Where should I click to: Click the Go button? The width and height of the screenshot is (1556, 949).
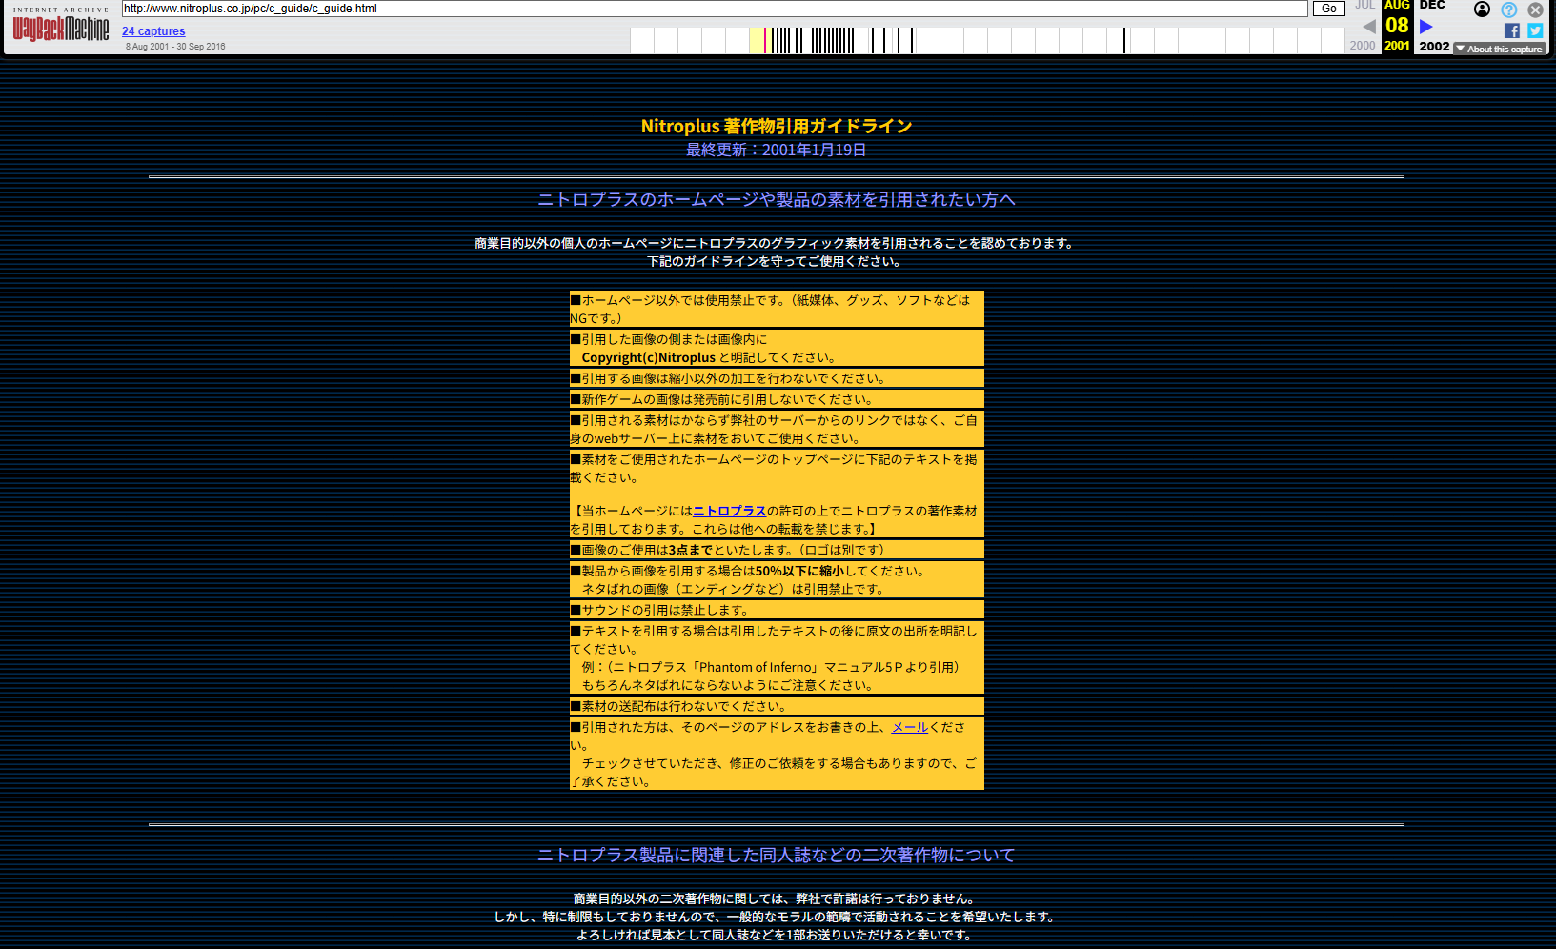pos(1328,9)
